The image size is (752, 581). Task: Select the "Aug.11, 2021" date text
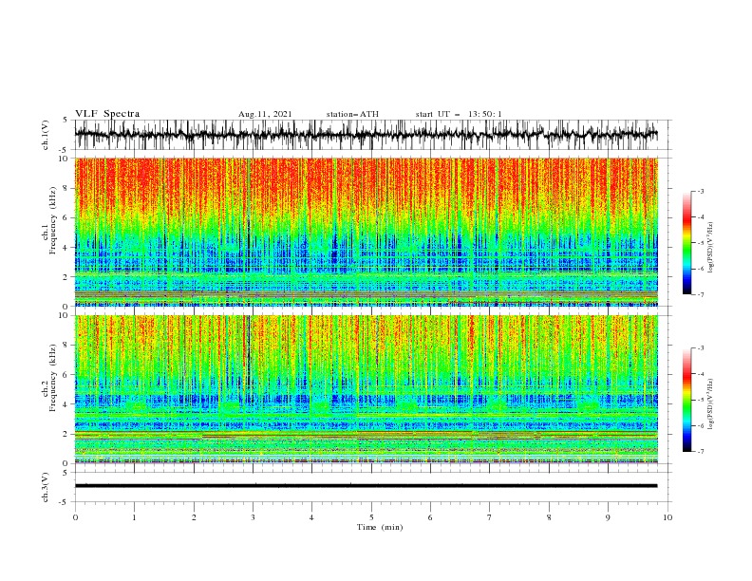(265, 114)
